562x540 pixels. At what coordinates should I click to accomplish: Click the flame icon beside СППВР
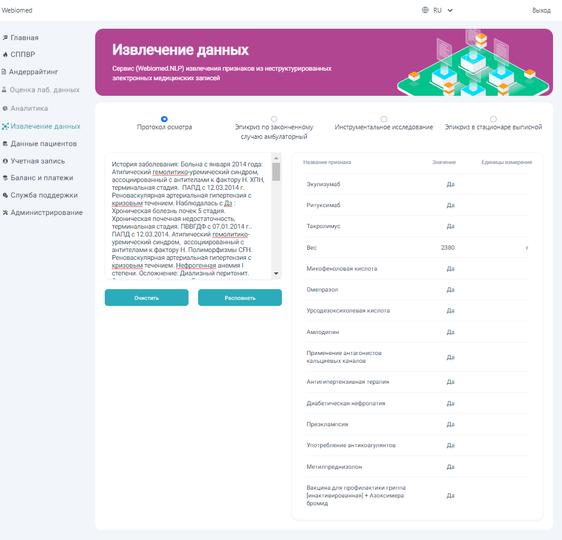[5, 54]
